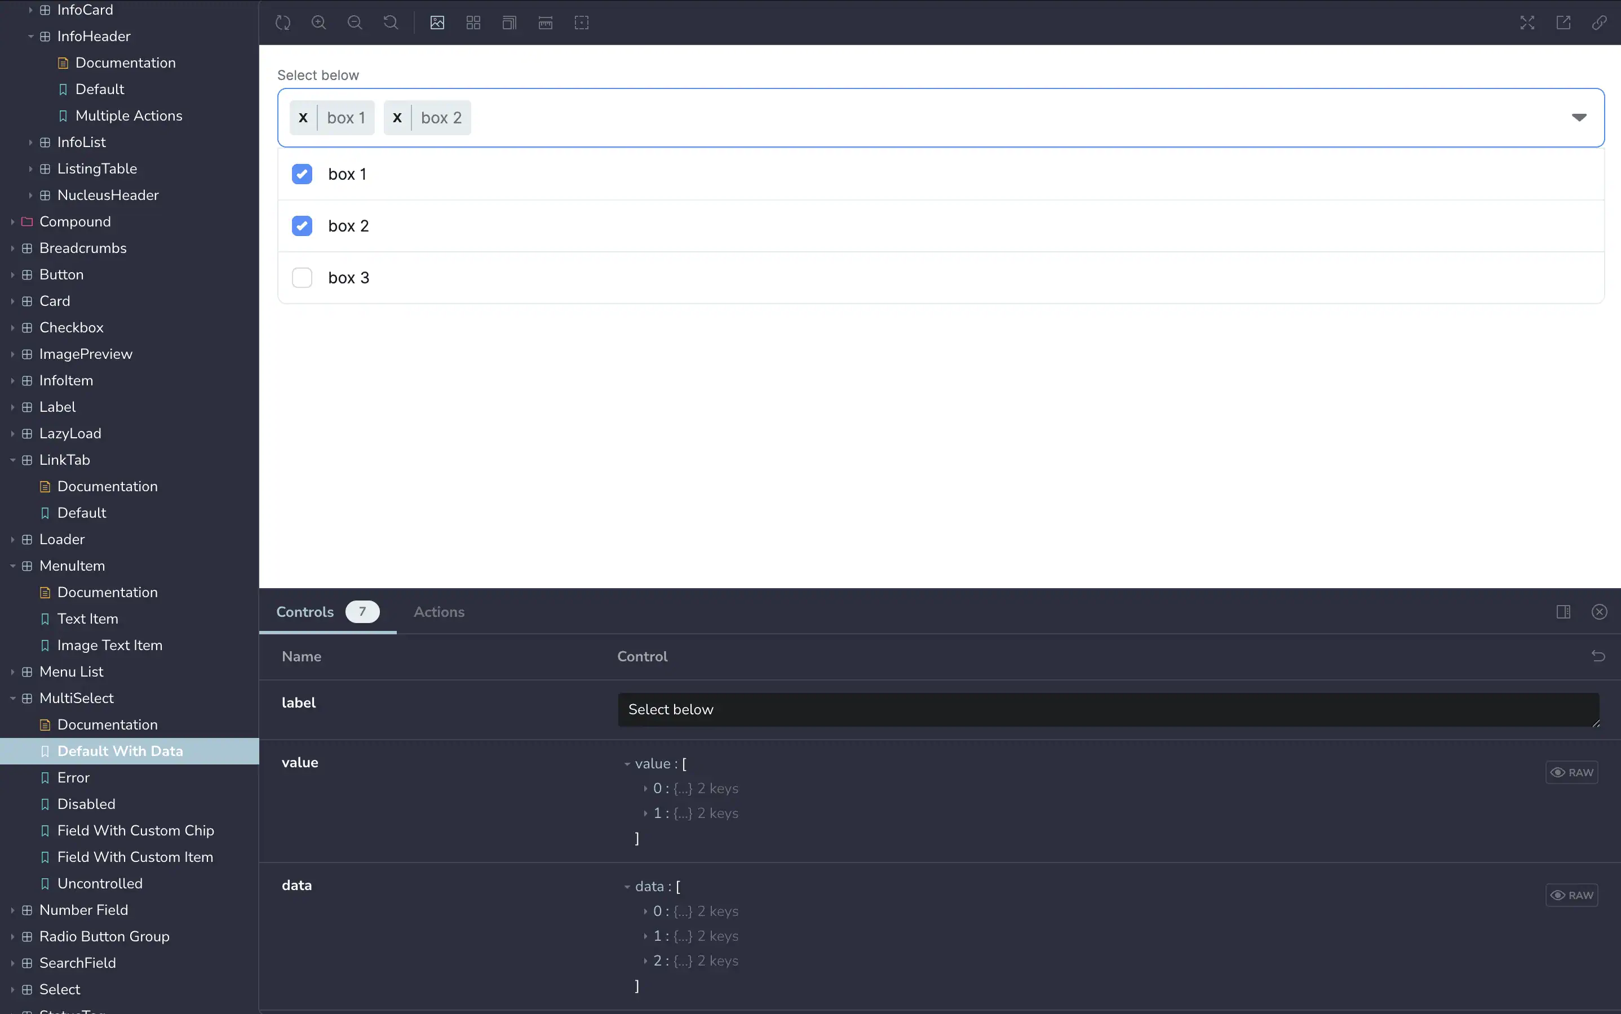Viewport: 1621px width, 1014px height.
Task: Zoom in on the canvas
Action: pyautogui.click(x=320, y=22)
